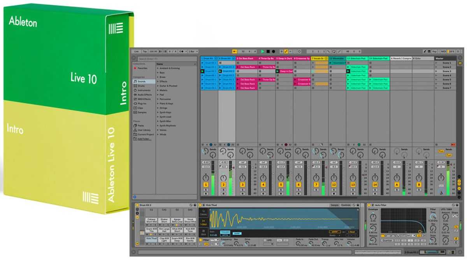Viewport: 467px width, 260px height.
Task: Arm the round Arrangement Record button
Action: (x=273, y=51)
